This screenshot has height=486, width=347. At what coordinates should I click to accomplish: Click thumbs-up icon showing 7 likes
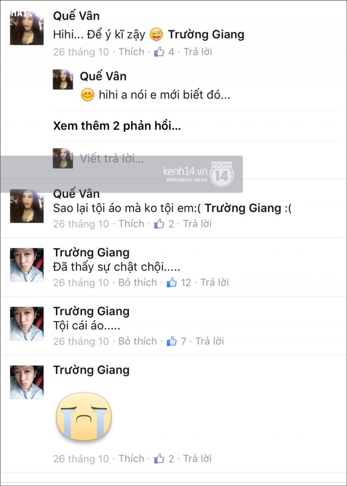tap(171, 341)
